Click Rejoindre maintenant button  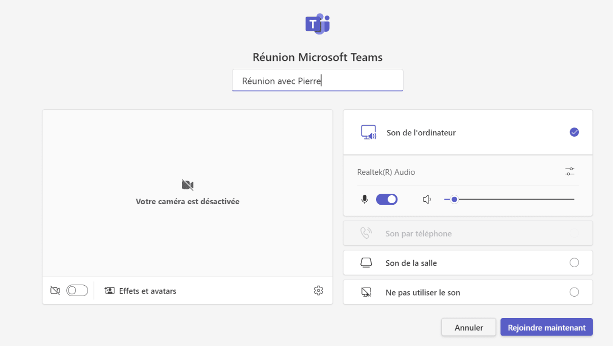point(546,328)
